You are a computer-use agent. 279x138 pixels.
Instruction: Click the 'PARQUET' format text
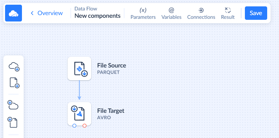click(108, 73)
